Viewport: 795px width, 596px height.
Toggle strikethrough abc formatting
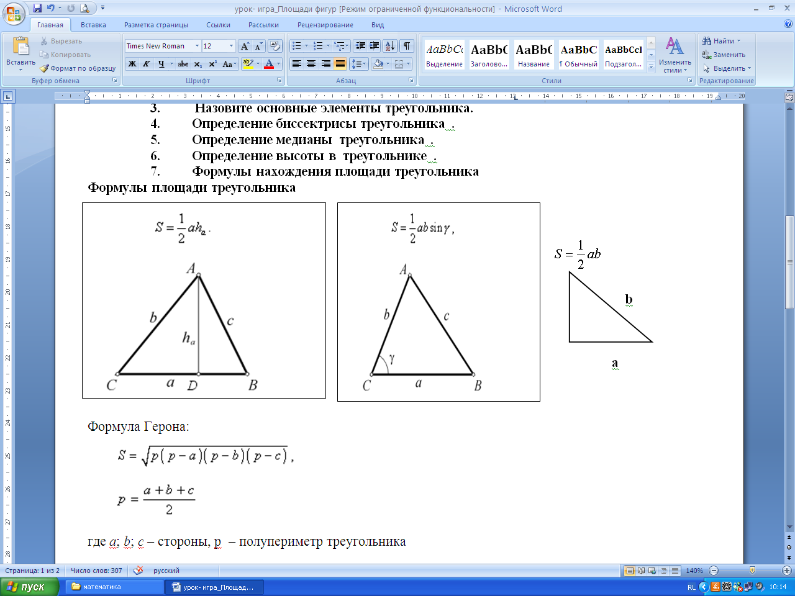click(x=183, y=64)
